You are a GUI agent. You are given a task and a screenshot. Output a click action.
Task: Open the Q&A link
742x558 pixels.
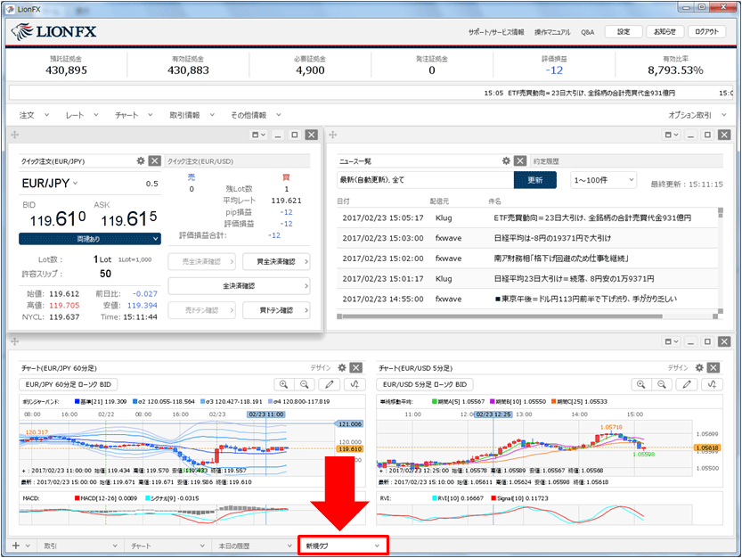pos(587,32)
